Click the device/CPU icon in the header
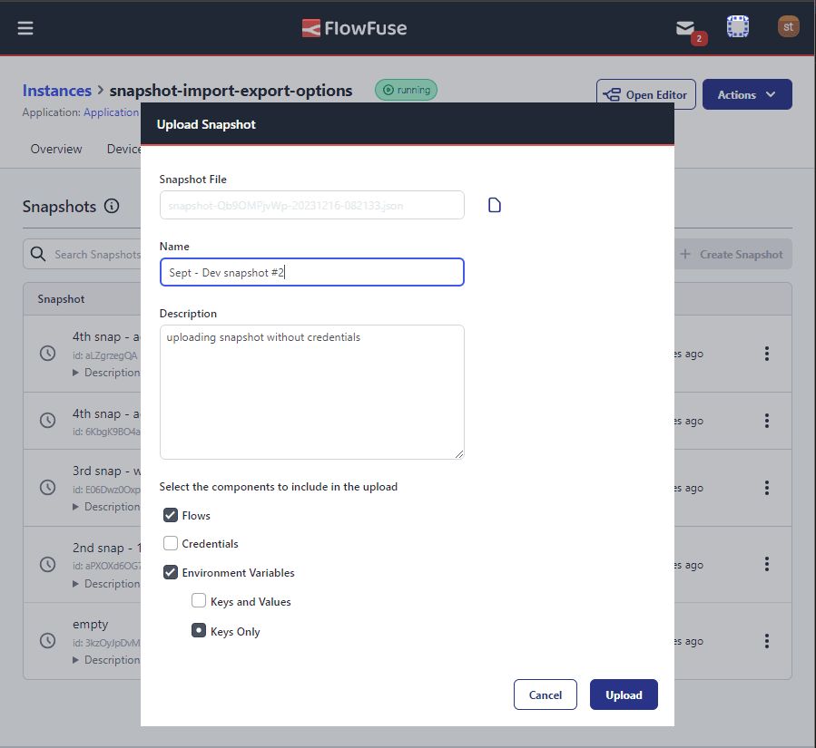 pyautogui.click(x=737, y=25)
